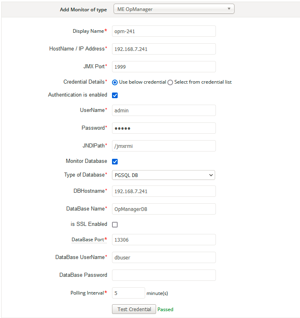Click the JMX Port label
The width and height of the screenshot is (300, 318).
point(95,66)
